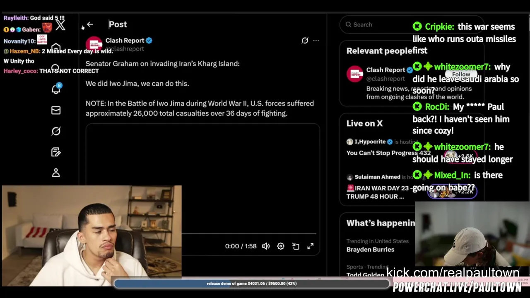The image size is (530, 298).
Task: Click the release demo donation progress bar
Action: (x=252, y=284)
